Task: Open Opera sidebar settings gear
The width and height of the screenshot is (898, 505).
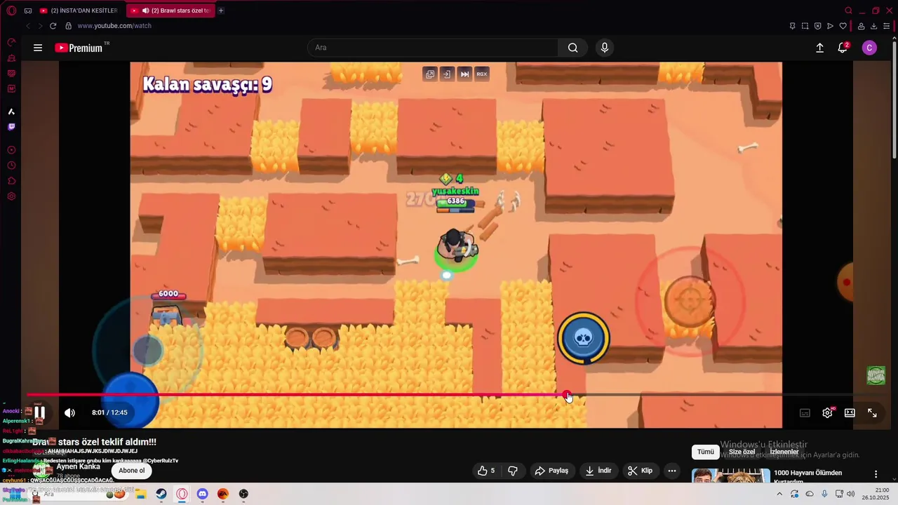Action: [x=11, y=196]
